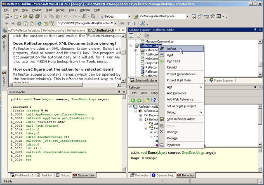Click the Cut scissors icon

click(45, 16)
